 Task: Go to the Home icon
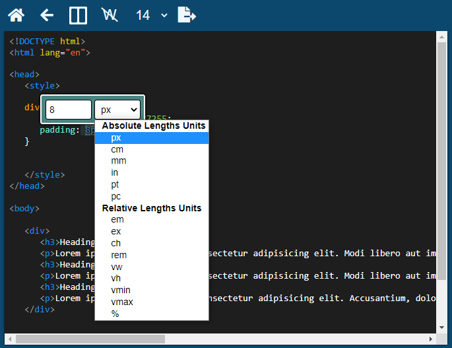click(16, 15)
